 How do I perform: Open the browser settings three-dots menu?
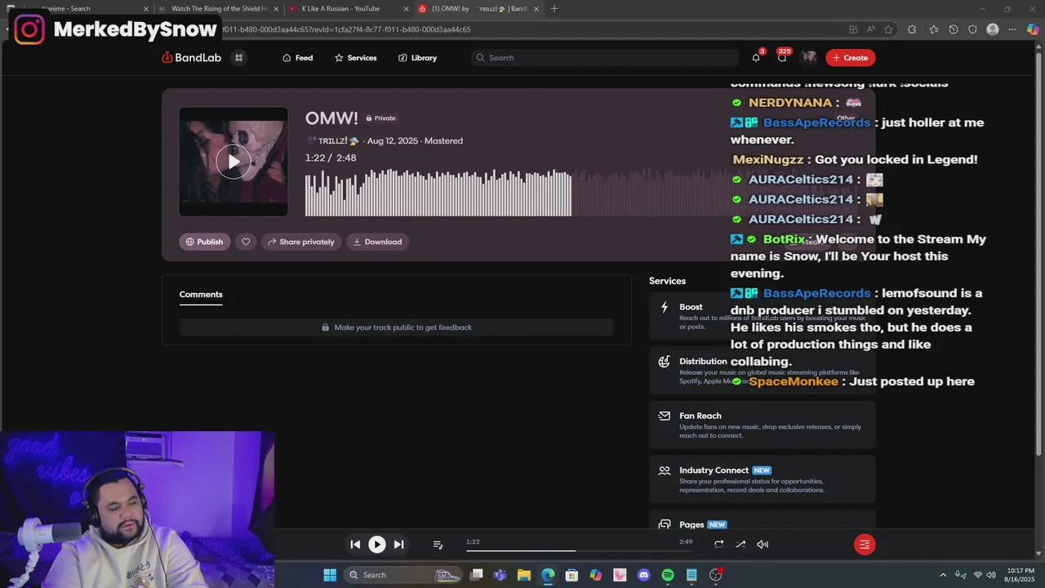click(1012, 29)
